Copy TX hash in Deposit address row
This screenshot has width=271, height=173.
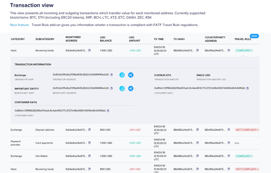(x=197, y=130)
